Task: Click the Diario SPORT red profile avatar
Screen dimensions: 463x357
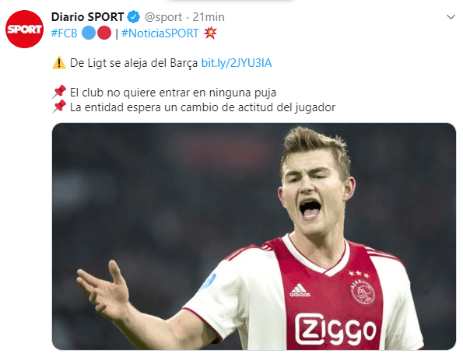Action: (x=24, y=29)
